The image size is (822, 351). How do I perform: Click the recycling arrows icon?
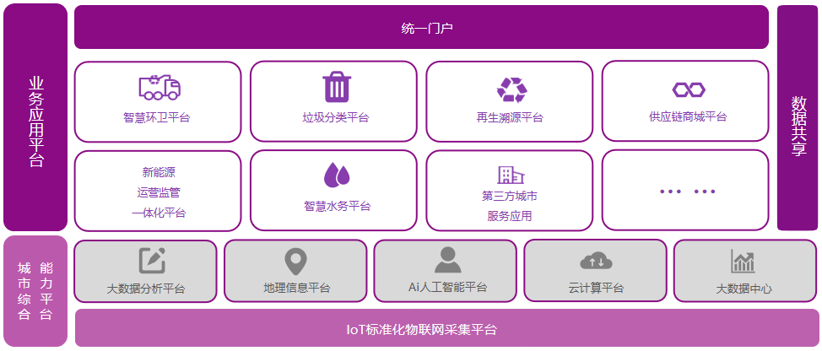pyautogui.click(x=511, y=89)
